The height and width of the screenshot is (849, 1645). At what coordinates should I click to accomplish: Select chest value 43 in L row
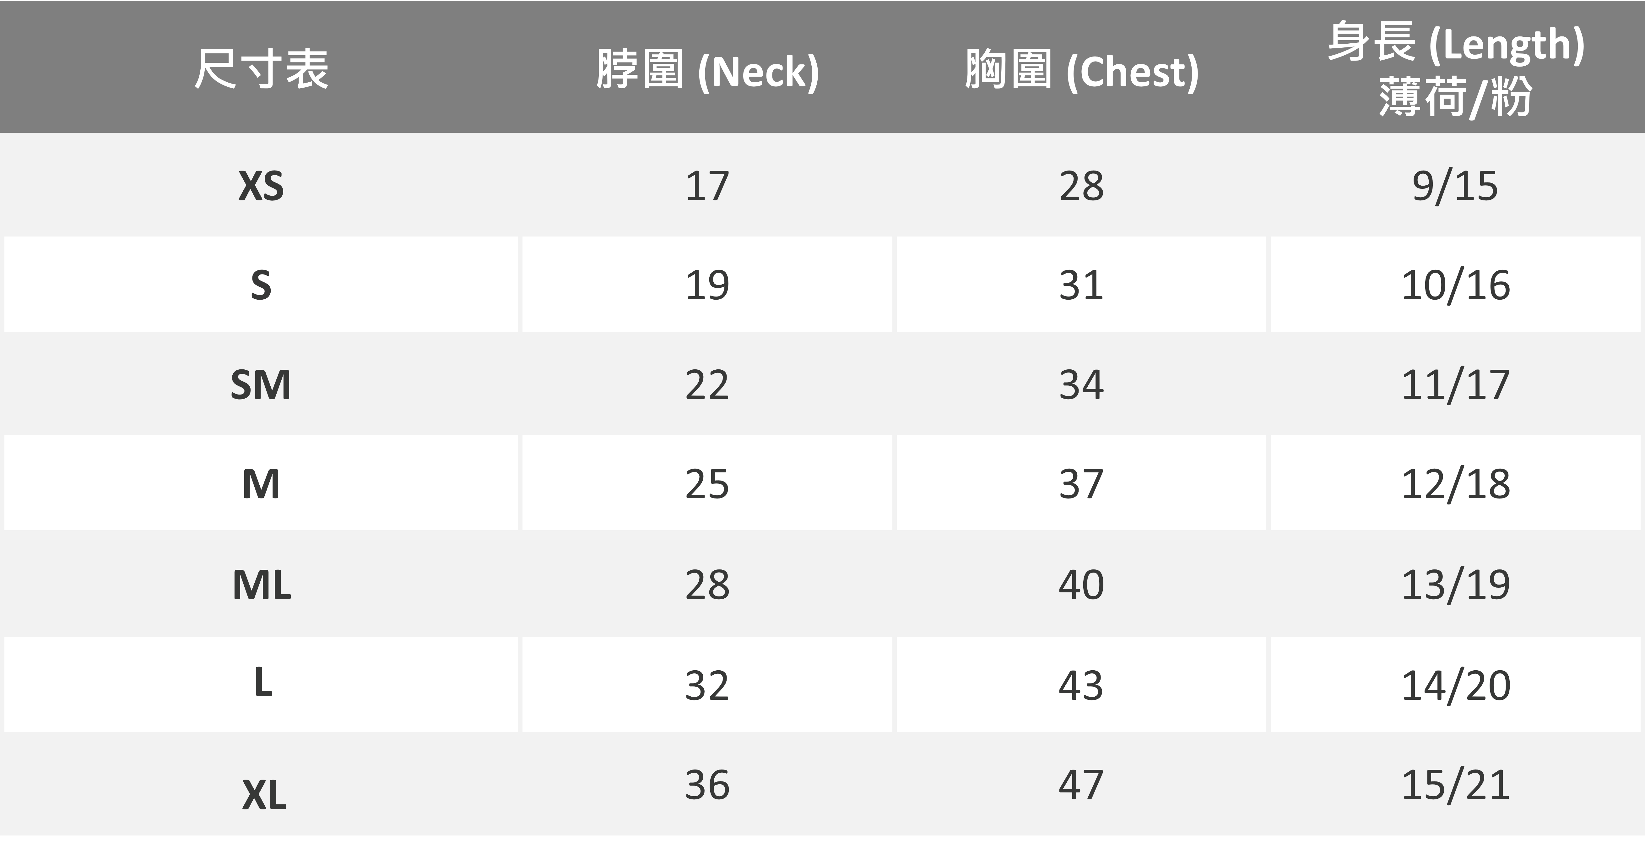[1081, 685]
